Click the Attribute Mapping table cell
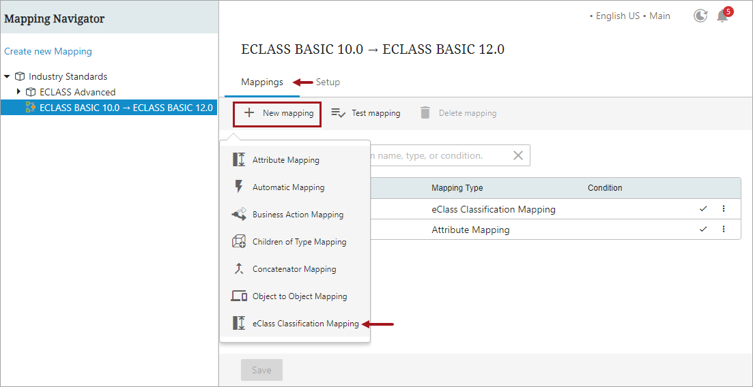753x387 pixels. (470, 230)
